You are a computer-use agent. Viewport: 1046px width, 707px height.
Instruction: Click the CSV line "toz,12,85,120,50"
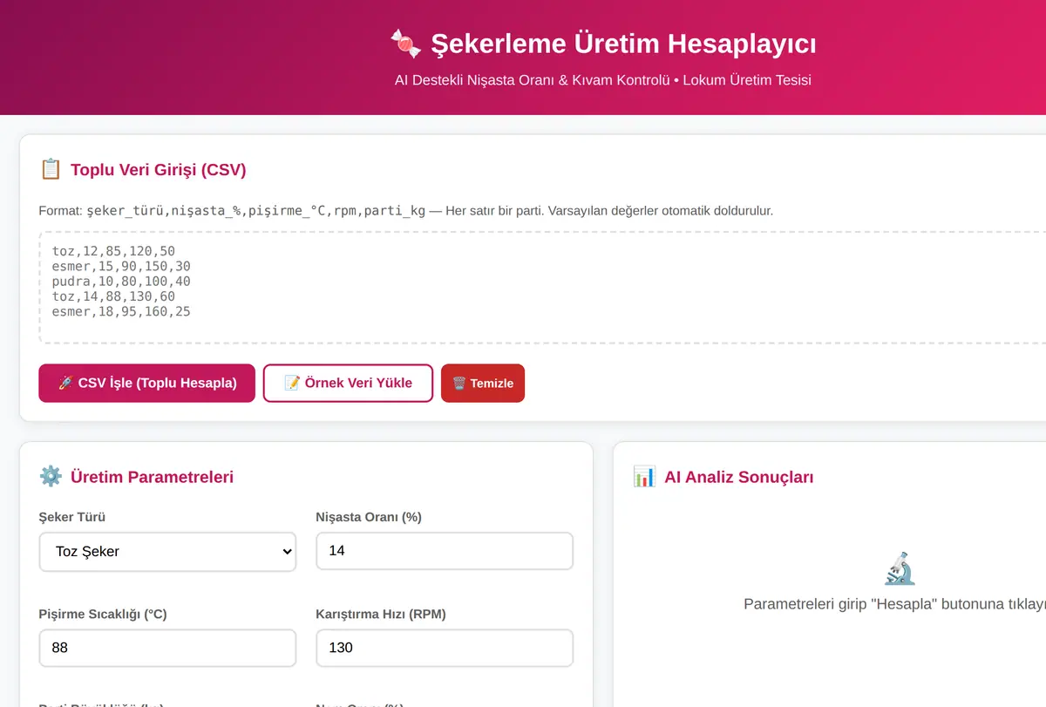pos(113,251)
